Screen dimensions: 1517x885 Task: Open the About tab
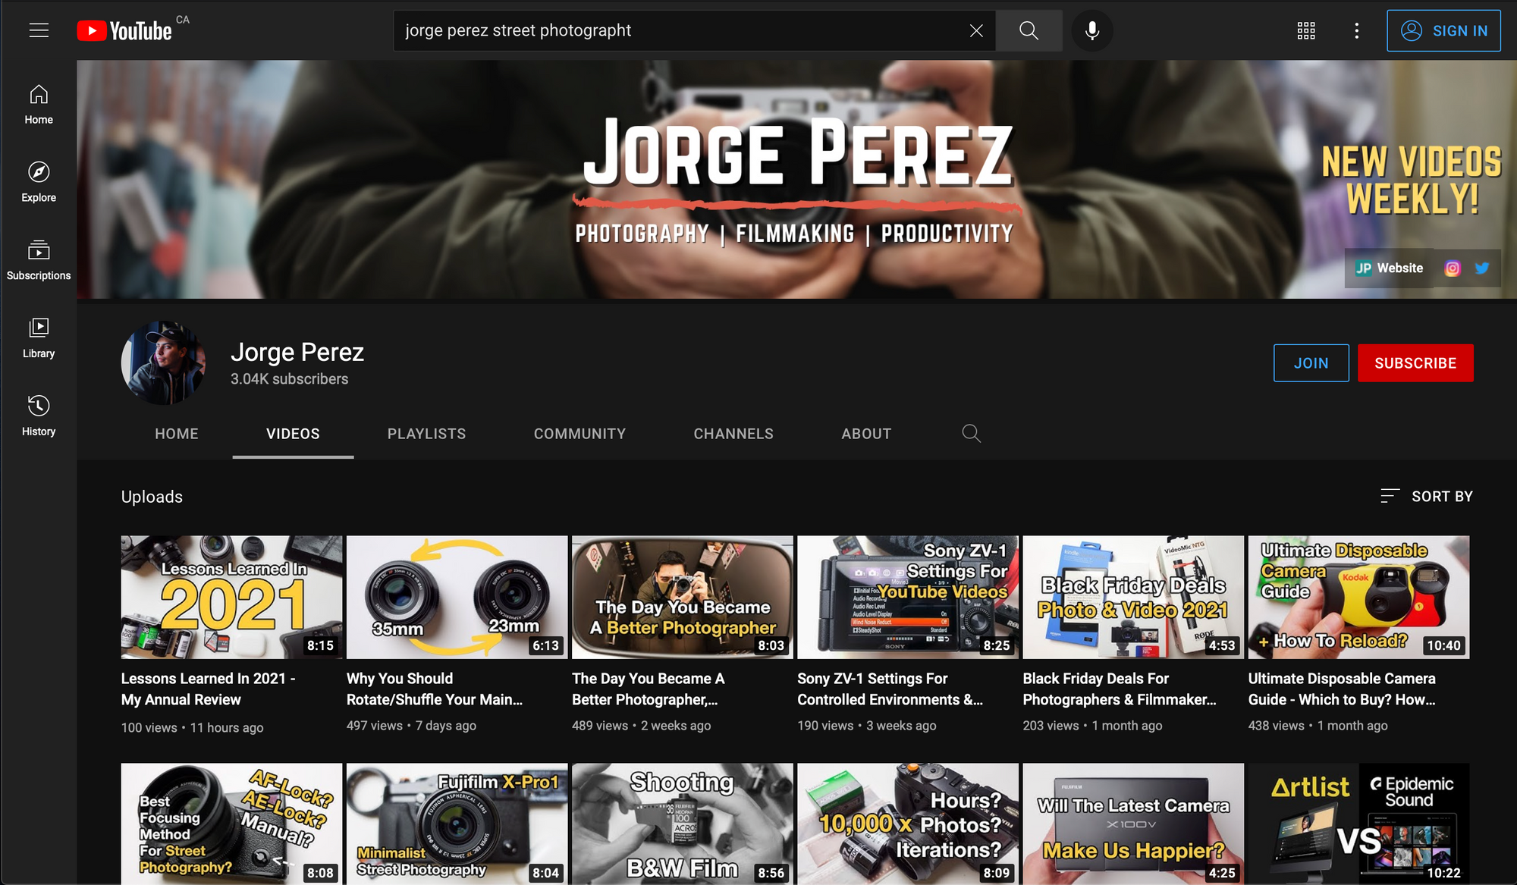pos(866,434)
